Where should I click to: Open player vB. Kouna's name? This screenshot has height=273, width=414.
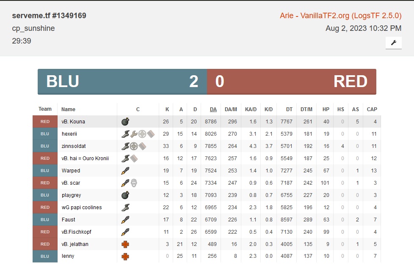click(73, 122)
